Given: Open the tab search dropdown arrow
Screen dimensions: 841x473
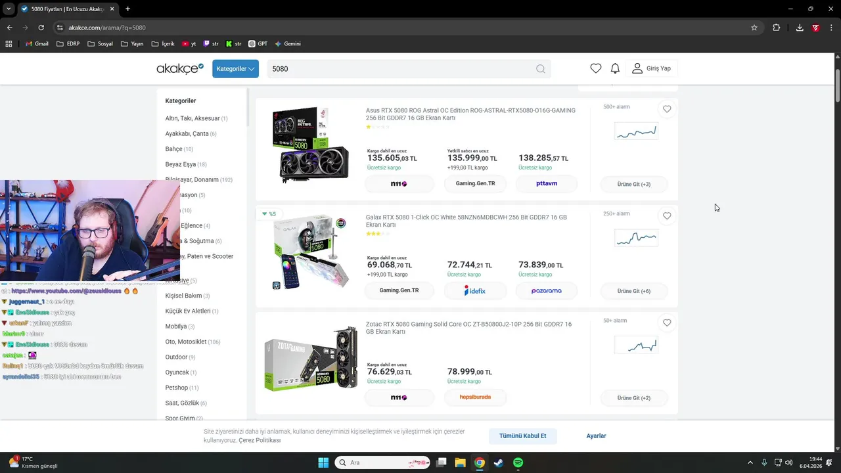Looking at the screenshot, I should tap(8, 9).
